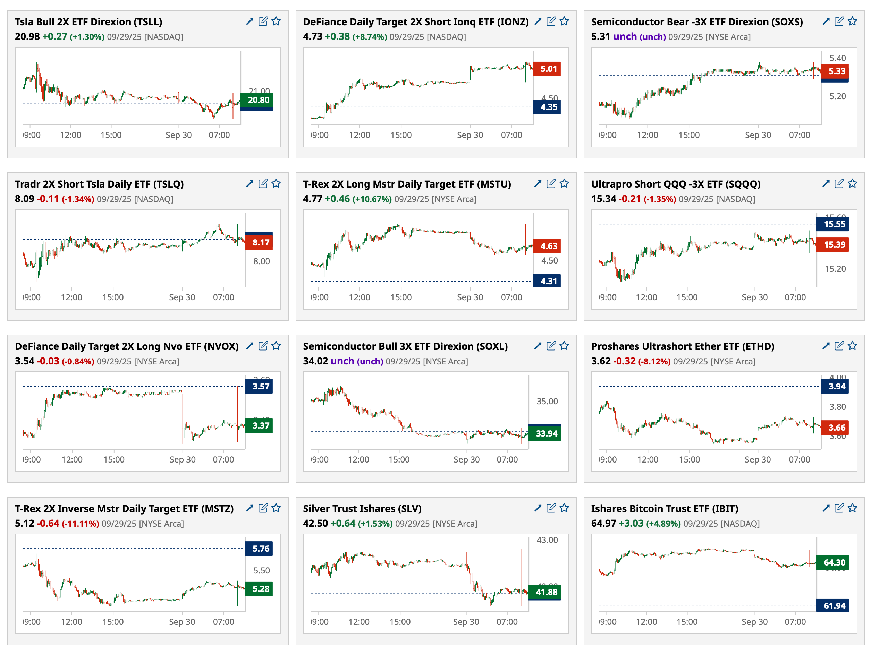The height and width of the screenshot is (656, 880).
Task: Toggle favorite star for MSTZ
Action: click(276, 508)
